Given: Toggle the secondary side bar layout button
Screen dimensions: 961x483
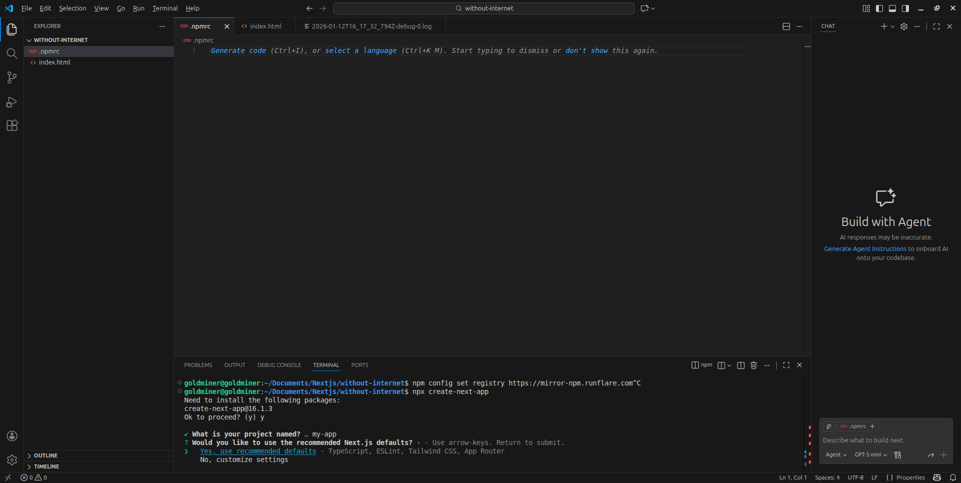Looking at the screenshot, I should tap(905, 8).
